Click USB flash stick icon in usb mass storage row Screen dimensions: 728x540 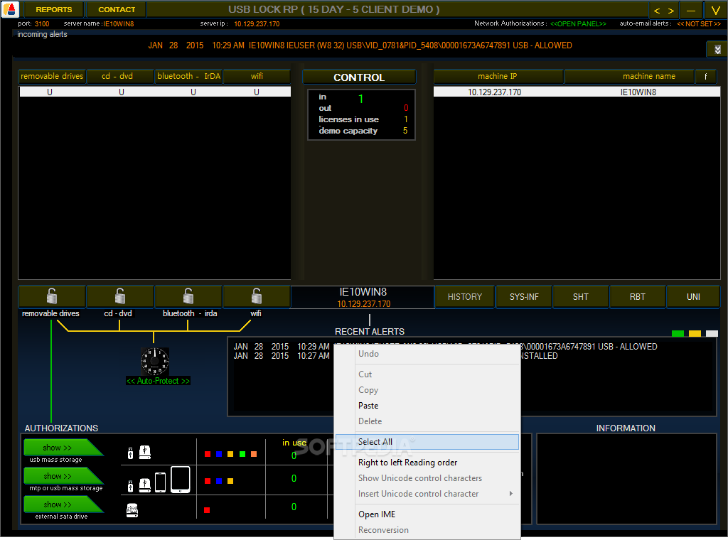pos(131,453)
